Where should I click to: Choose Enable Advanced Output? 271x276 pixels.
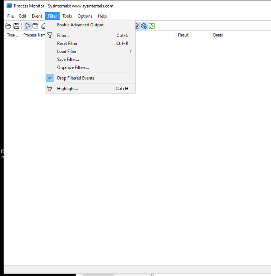(90, 25)
